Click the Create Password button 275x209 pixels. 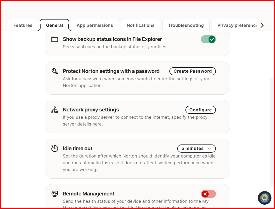(x=192, y=71)
